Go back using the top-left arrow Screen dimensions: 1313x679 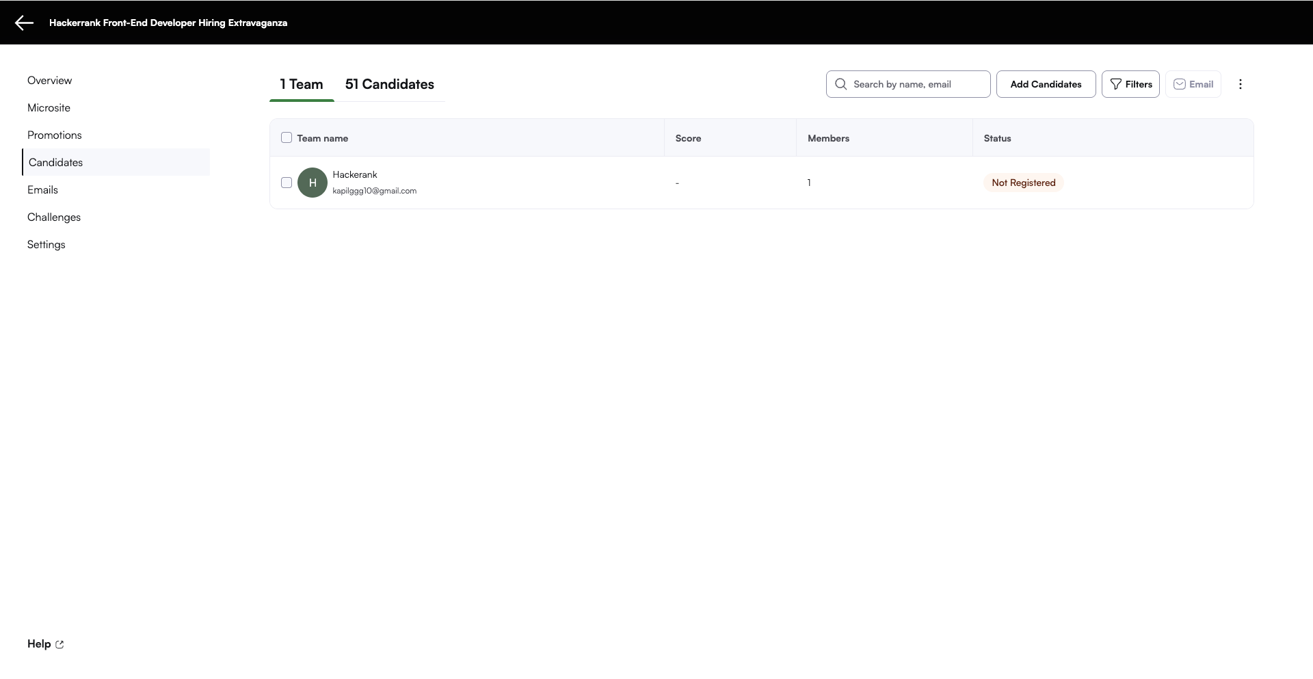point(24,23)
